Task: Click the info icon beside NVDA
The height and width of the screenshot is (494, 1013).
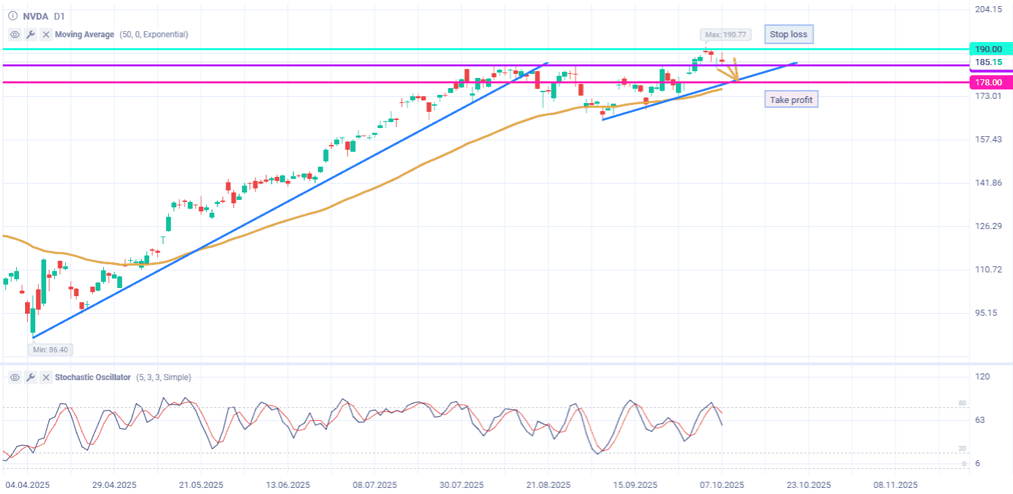Action: pos(13,16)
